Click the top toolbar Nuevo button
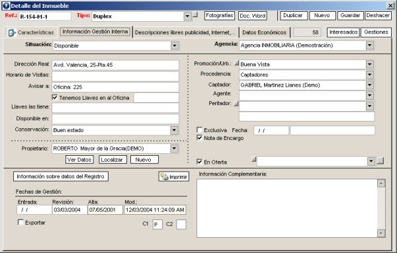Viewport: 397px width, 253px height. [322, 16]
